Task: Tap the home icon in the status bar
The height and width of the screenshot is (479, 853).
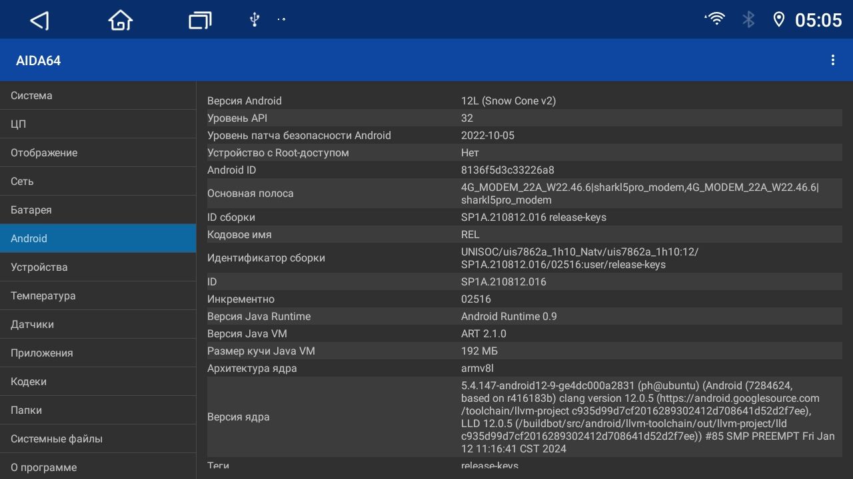Action: 119,19
